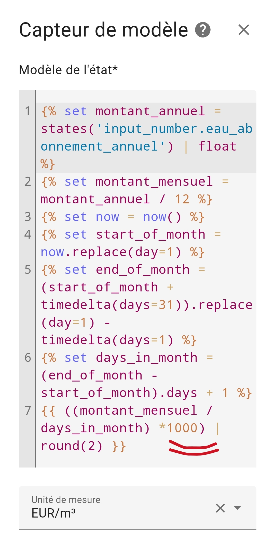
Task: Click the montant_annuel variable on first line
Action: point(150,111)
